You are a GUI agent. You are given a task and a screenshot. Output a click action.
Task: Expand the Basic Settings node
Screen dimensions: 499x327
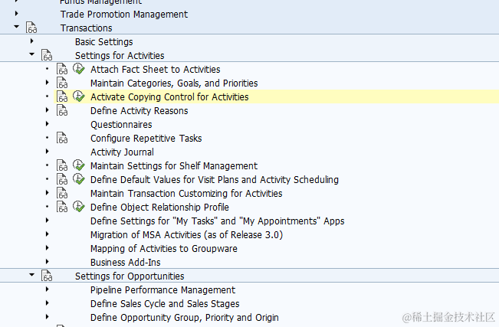(x=31, y=41)
